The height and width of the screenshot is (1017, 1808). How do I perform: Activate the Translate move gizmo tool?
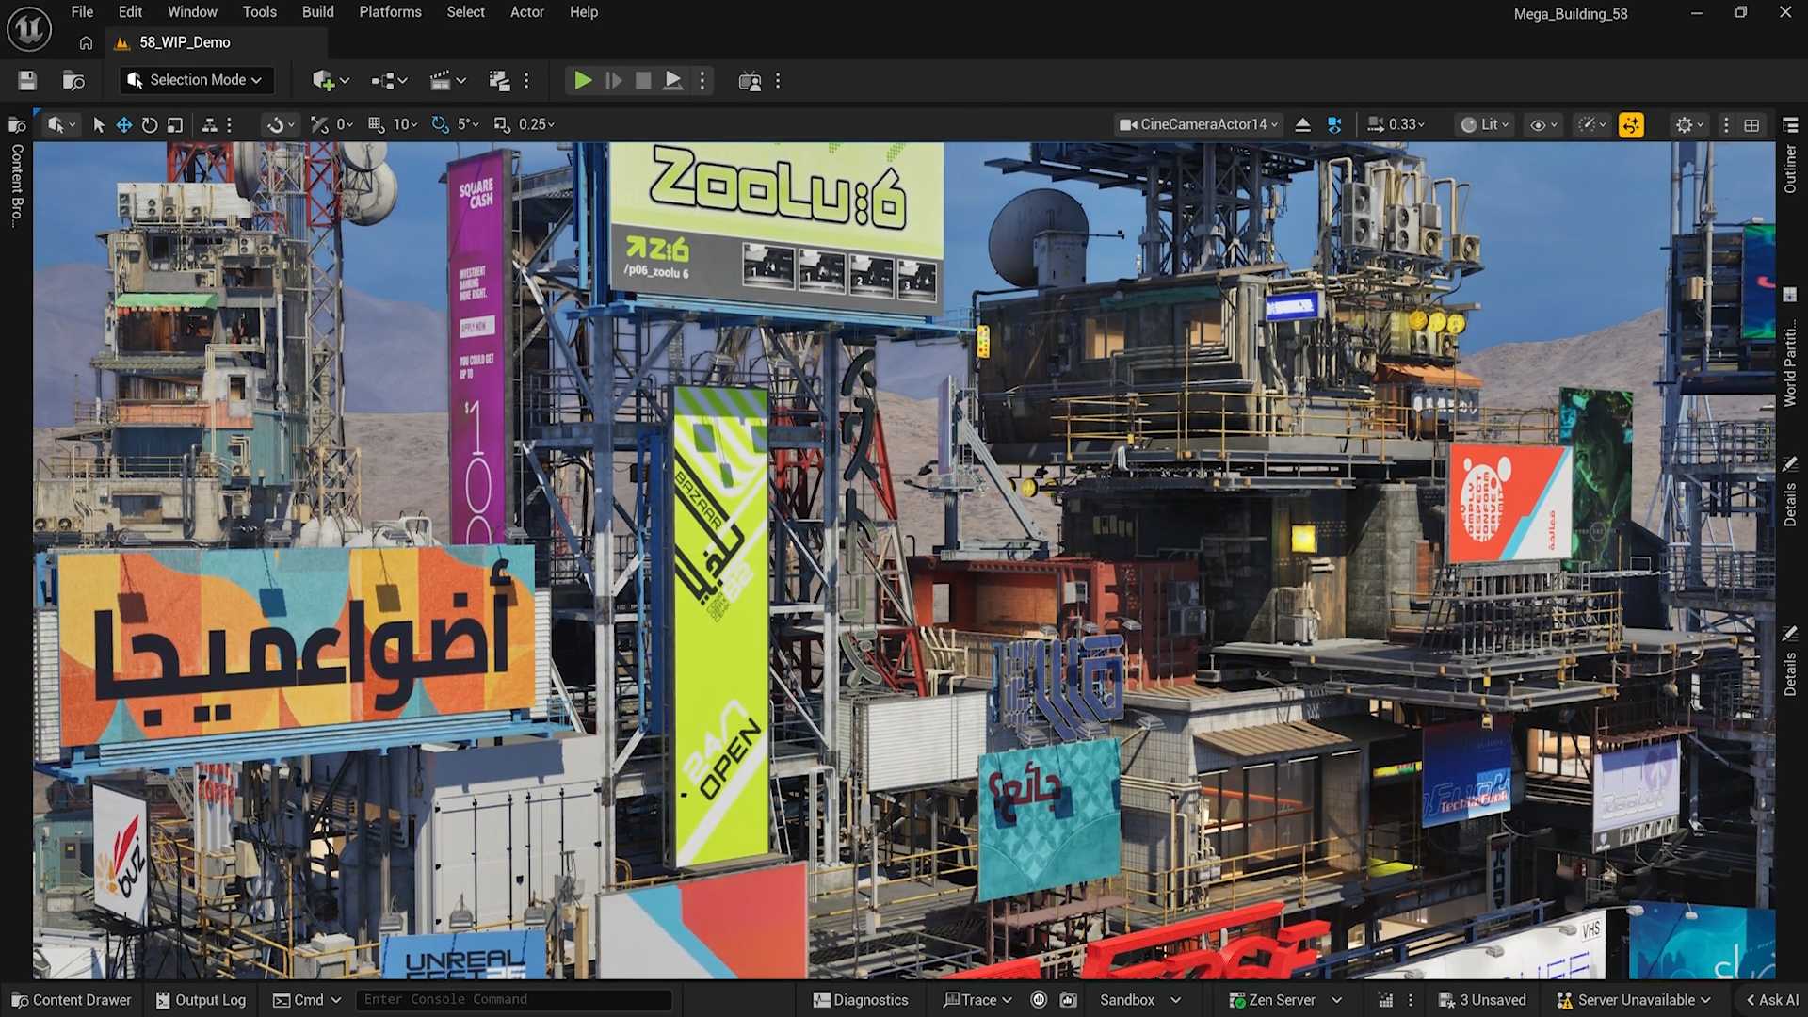pyautogui.click(x=124, y=124)
